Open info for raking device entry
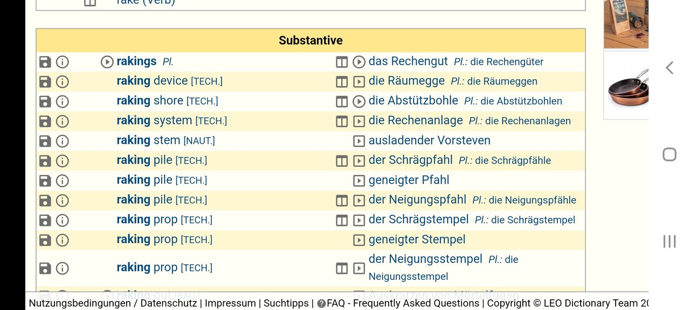Image resolution: width=690 pixels, height=310 pixels. click(x=63, y=82)
